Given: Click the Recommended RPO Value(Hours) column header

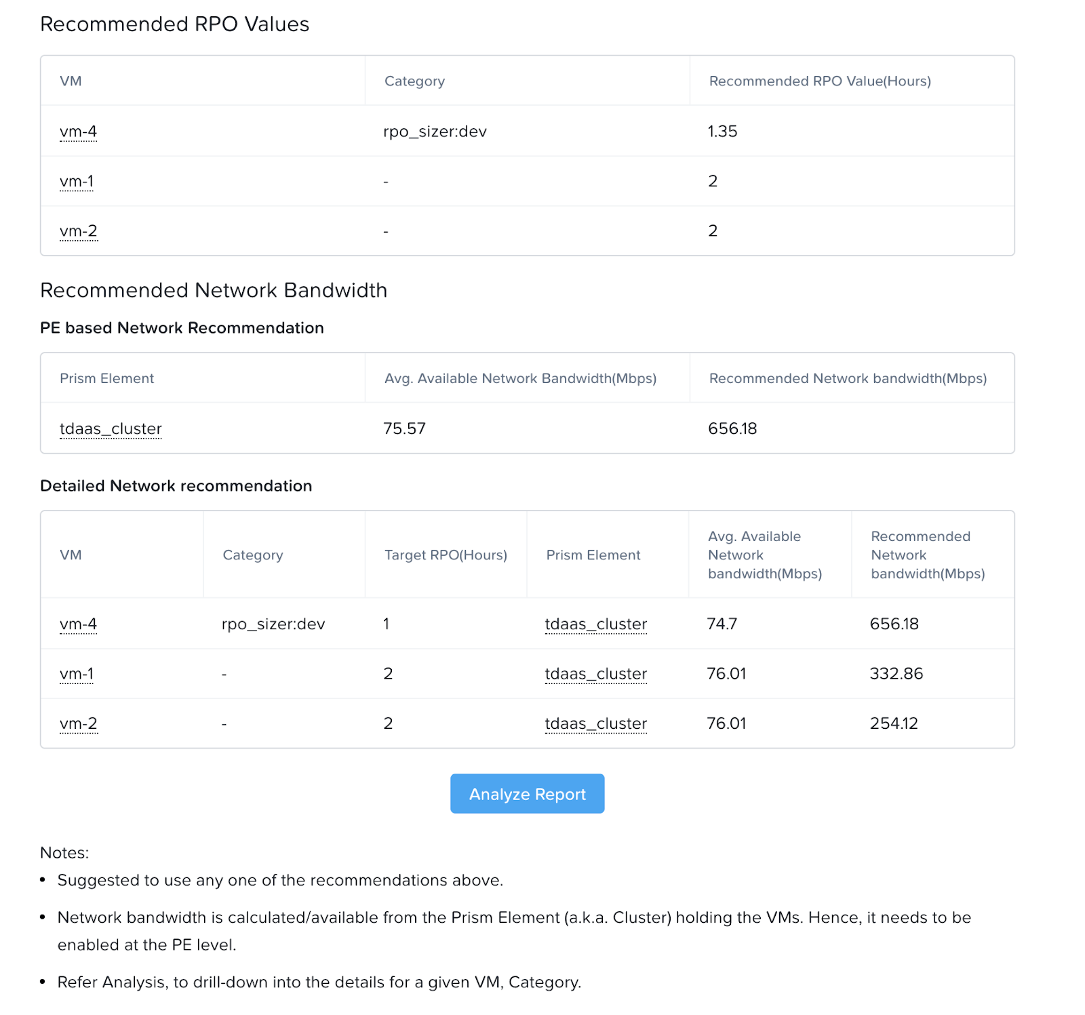Looking at the screenshot, I should [819, 81].
